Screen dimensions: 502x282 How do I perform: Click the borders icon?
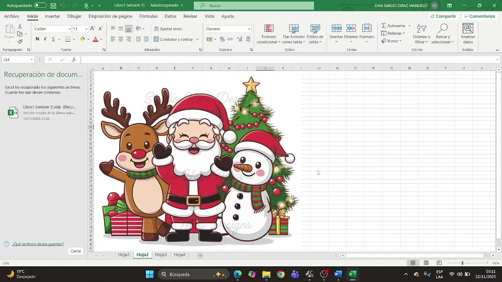click(68, 39)
